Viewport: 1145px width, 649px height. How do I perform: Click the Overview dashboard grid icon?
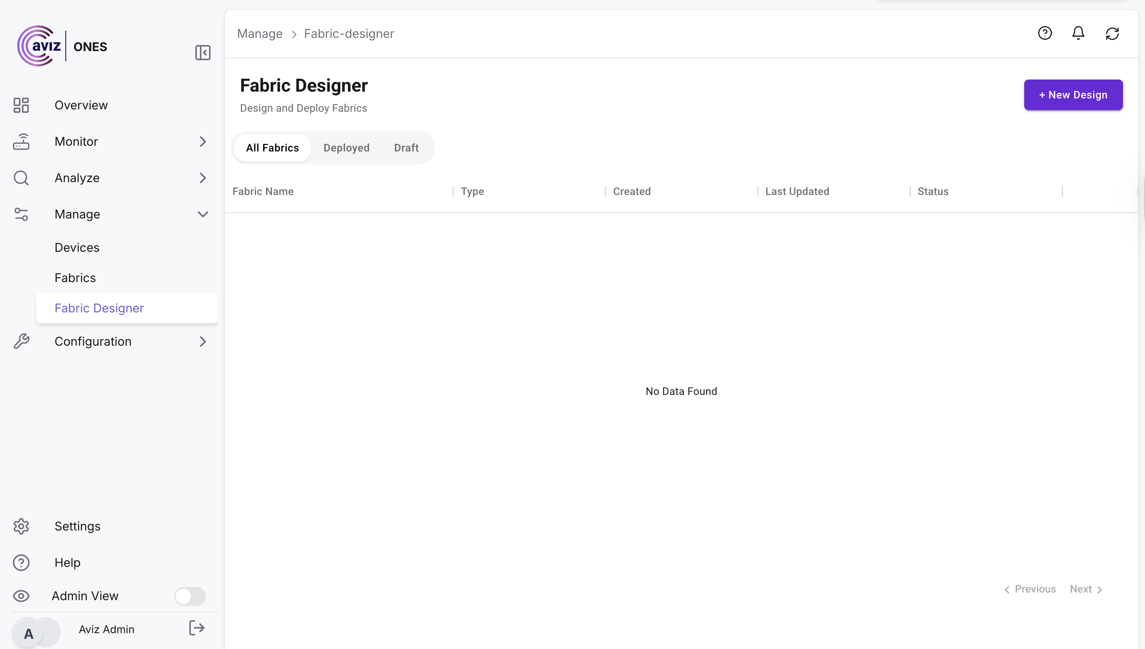tap(21, 105)
